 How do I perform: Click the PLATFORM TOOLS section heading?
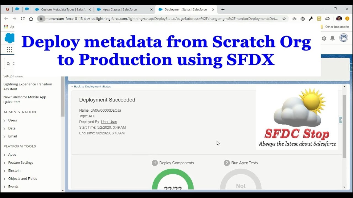coord(20,146)
